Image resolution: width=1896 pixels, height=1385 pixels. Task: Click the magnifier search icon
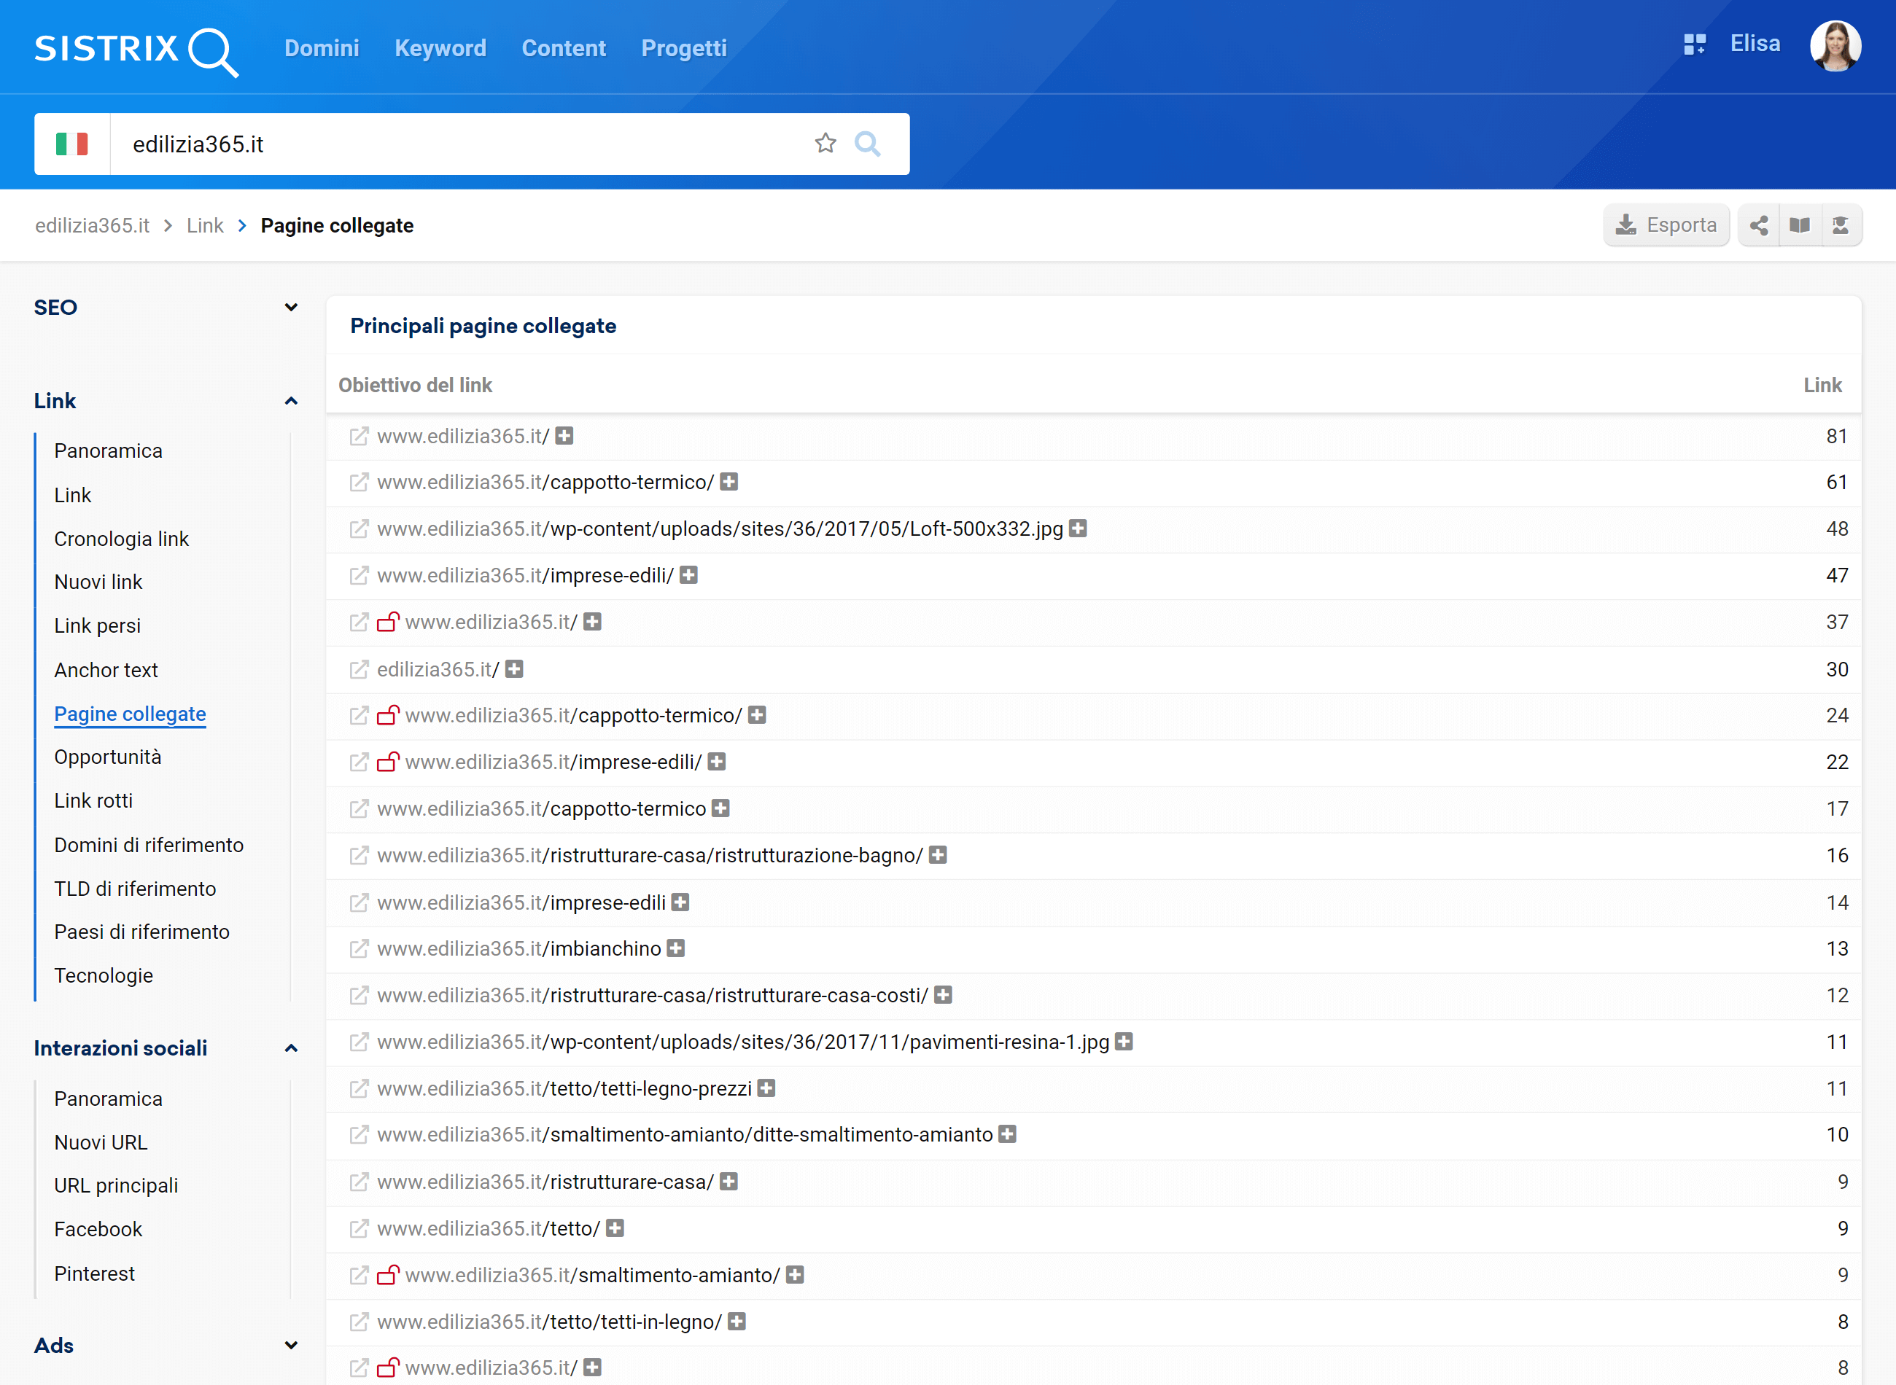tap(867, 144)
